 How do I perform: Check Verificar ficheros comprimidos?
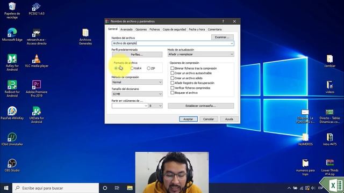coord(172,88)
